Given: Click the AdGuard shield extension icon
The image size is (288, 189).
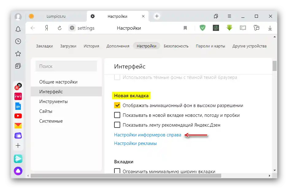Looking at the screenshot, I should 202,28.
